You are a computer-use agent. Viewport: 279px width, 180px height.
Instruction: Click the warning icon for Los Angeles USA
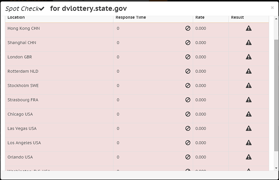tap(249, 142)
